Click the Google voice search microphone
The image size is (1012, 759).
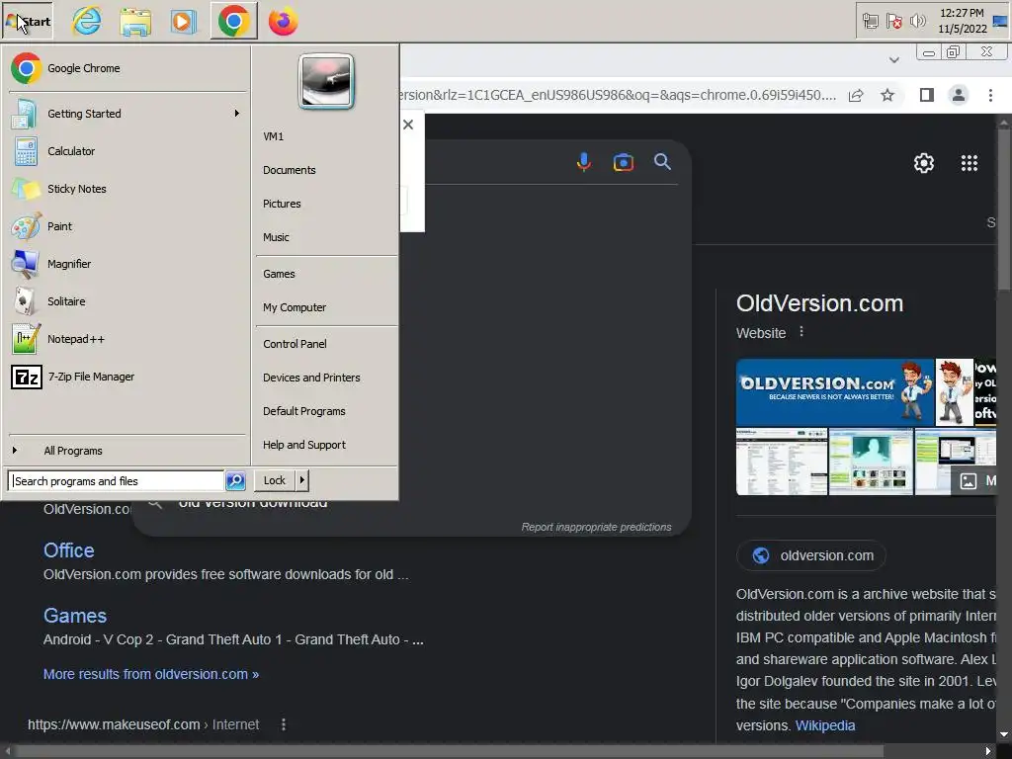click(583, 162)
